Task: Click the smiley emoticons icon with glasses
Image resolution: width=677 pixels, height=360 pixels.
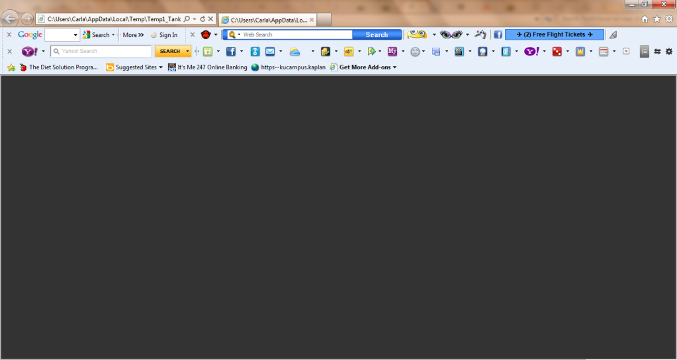Action: coord(417,35)
